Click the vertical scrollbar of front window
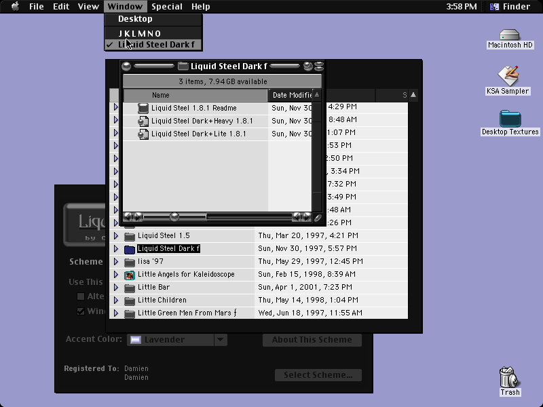 tap(317, 157)
